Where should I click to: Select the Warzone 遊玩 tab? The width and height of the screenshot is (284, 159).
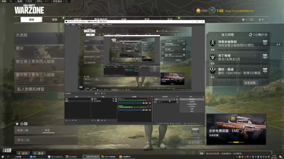click(x=31, y=20)
